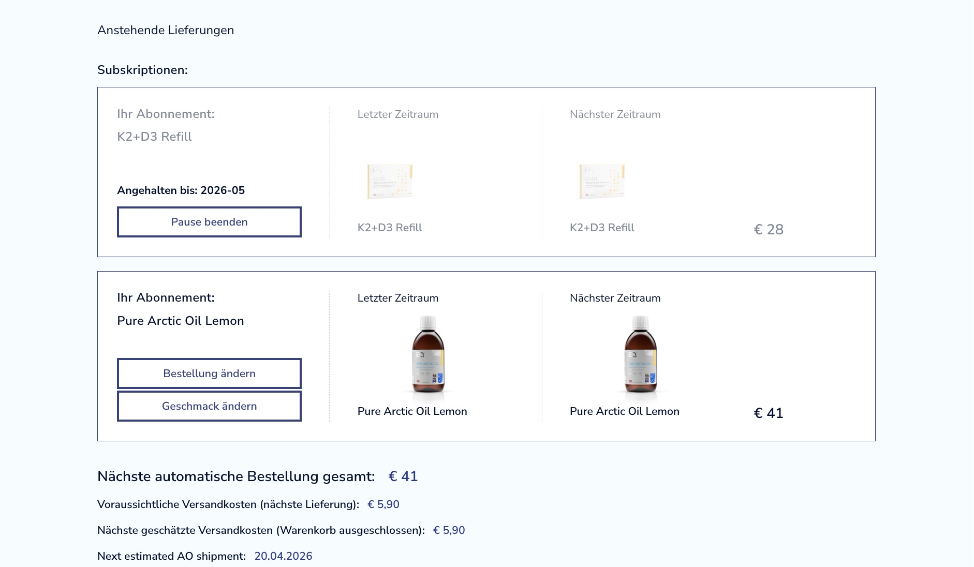Click 'Pure Arctic Oil Lemon' caption under Letzter Zeitraum
Viewport: 974px width, 567px height.
point(412,411)
